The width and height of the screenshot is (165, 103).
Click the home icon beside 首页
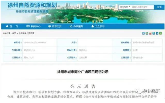[7, 26]
